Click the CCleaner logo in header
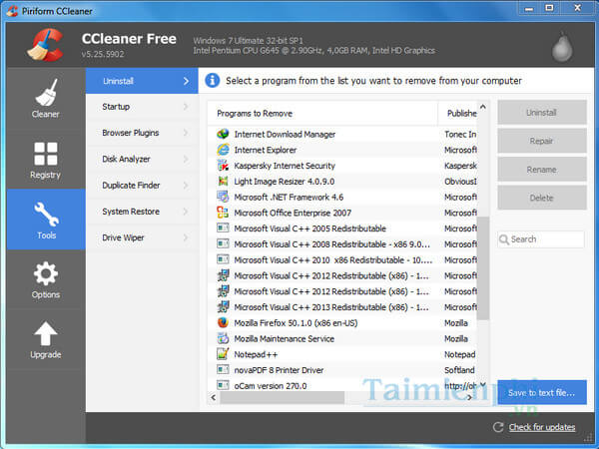 click(x=46, y=45)
